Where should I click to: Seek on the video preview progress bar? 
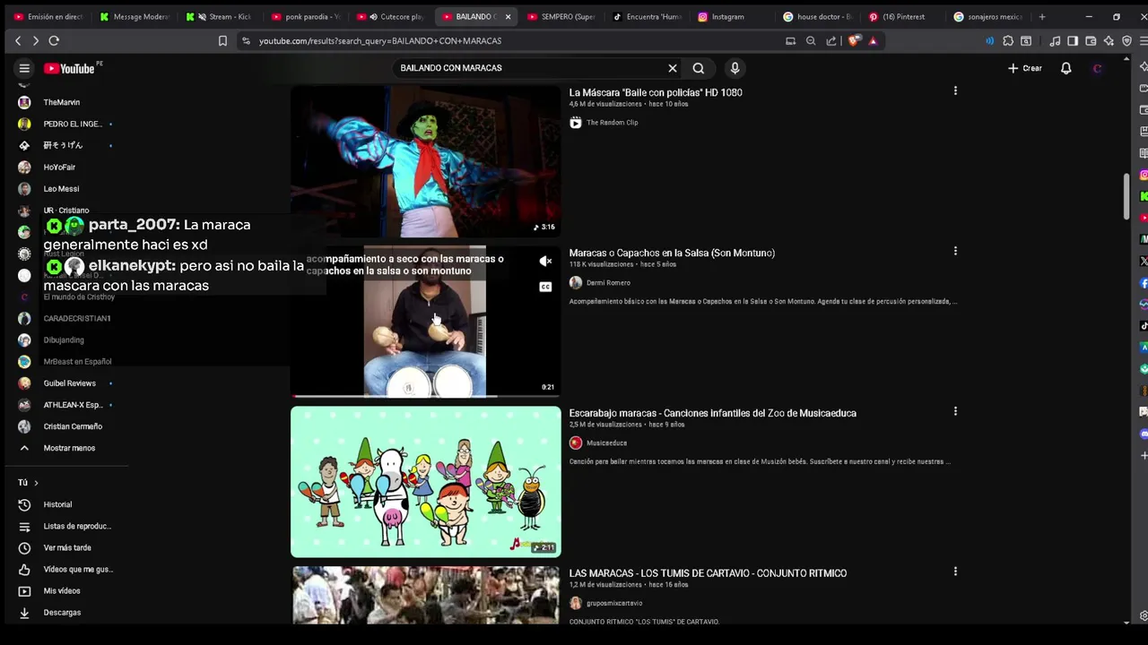point(426,395)
